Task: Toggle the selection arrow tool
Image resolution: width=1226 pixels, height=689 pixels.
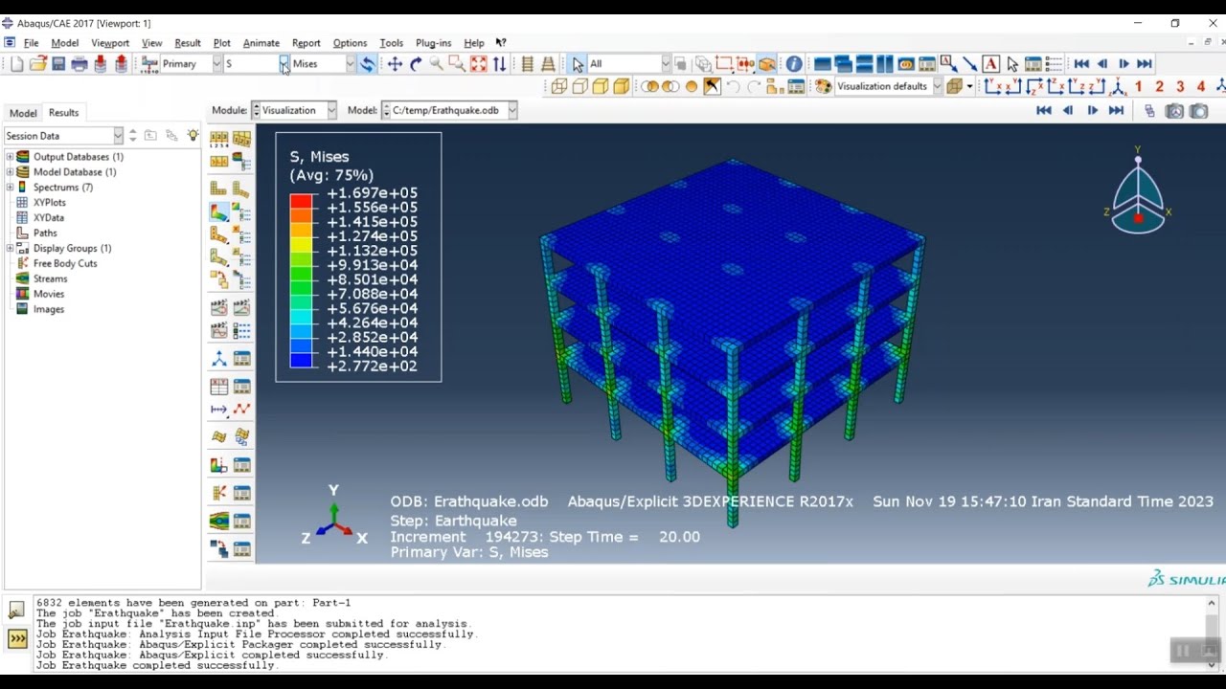Action: coord(577,64)
